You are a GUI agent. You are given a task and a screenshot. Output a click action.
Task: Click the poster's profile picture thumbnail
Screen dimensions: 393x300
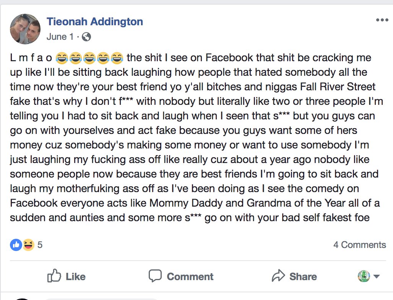pyautogui.click(x=25, y=29)
